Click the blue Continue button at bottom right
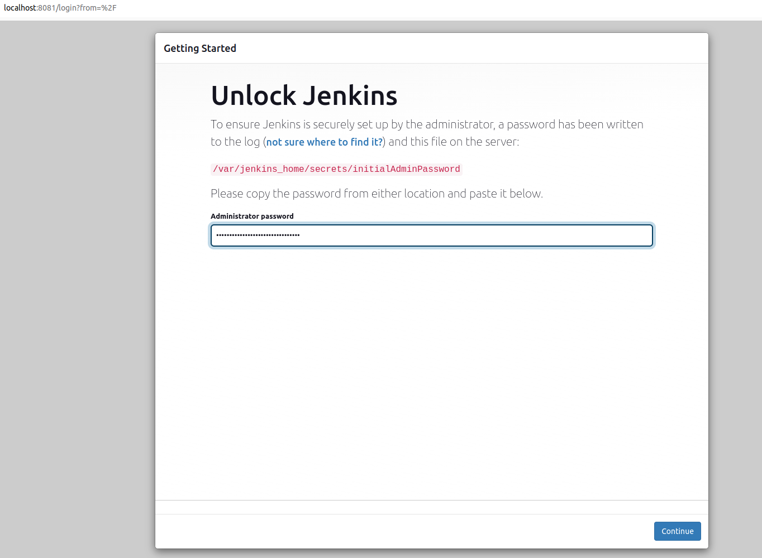The image size is (762, 558). click(677, 531)
